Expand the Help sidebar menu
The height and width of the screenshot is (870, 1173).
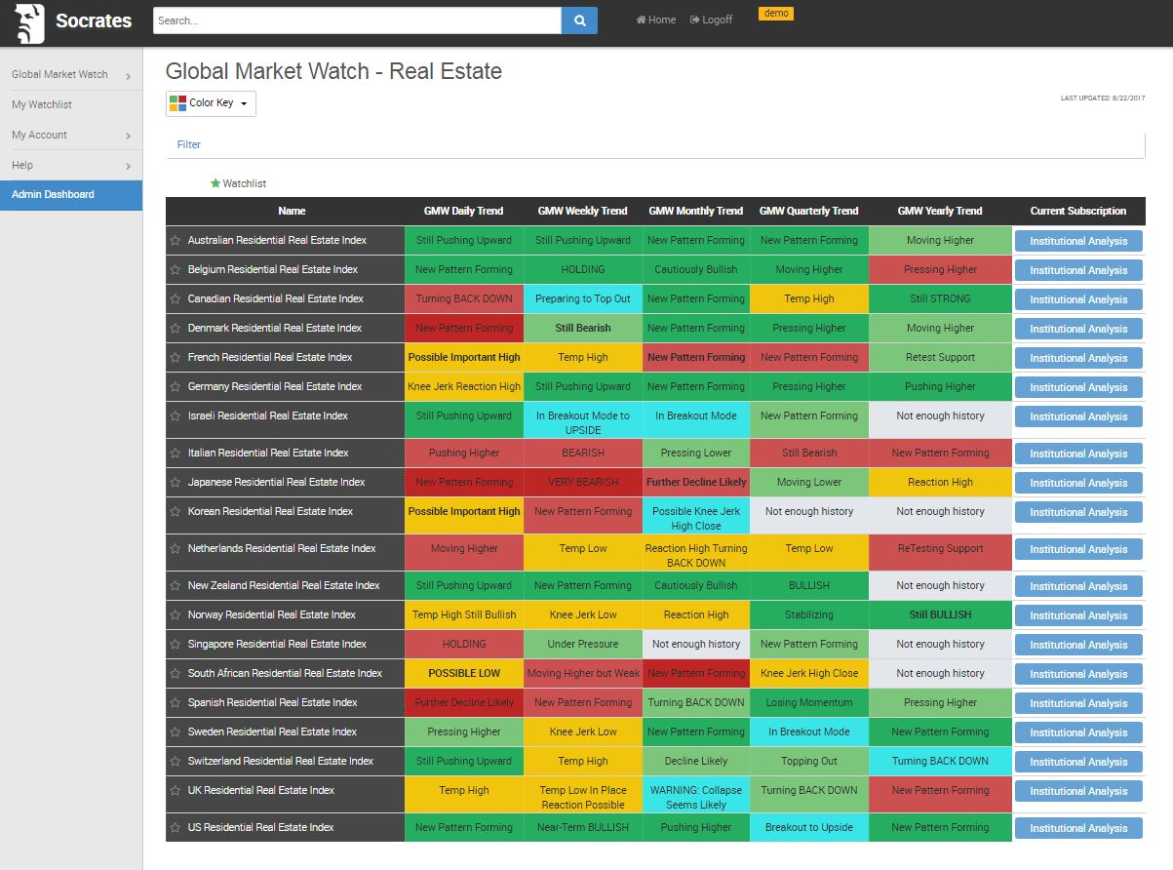128,167
